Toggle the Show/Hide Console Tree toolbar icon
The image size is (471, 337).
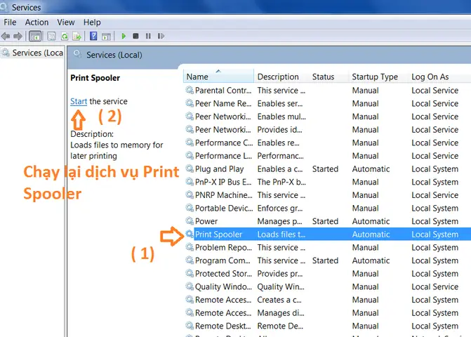pos(35,37)
